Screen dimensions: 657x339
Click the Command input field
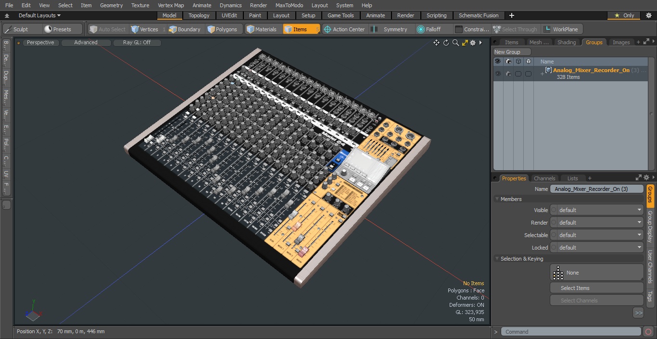pyautogui.click(x=571, y=332)
